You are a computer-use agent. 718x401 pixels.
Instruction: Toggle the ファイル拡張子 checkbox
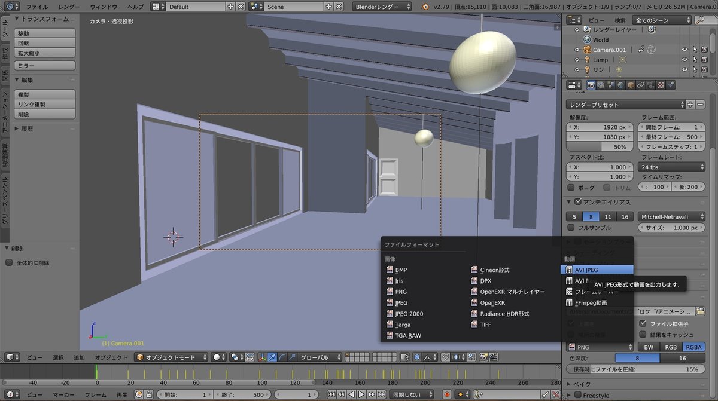click(643, 323)
